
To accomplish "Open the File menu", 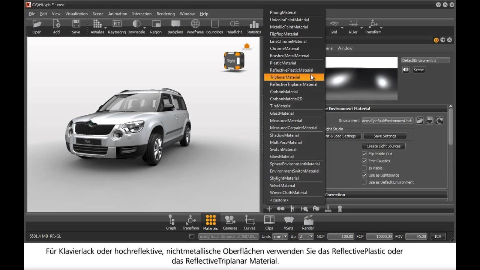I will point(32,14).
